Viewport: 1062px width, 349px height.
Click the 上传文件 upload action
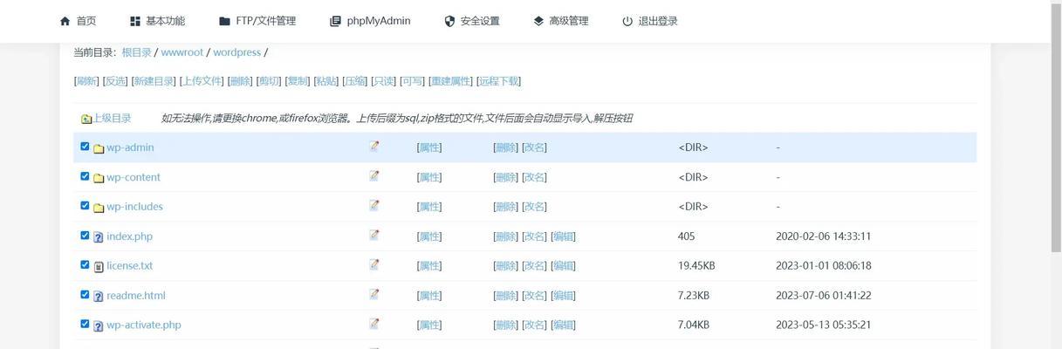(202, 81)
